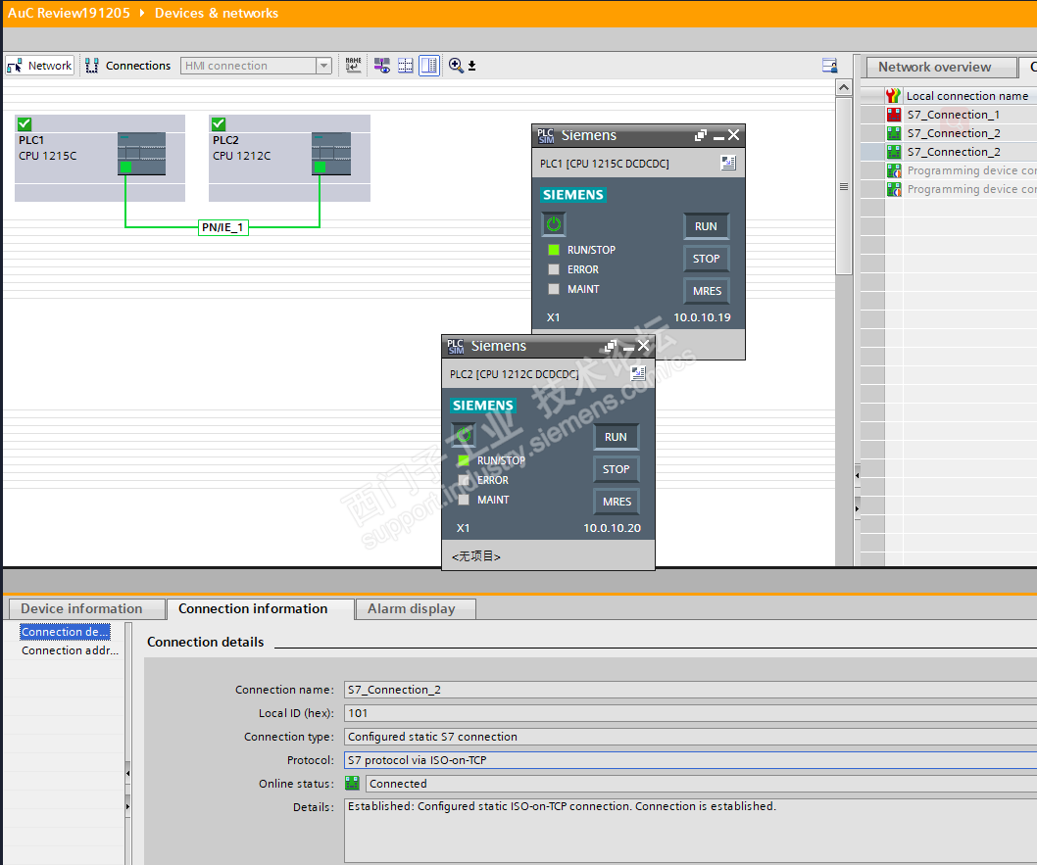The width and height of the screenshot is (1037, 865).
Task: Click the Online status Connected field
Action: [701, 783]
